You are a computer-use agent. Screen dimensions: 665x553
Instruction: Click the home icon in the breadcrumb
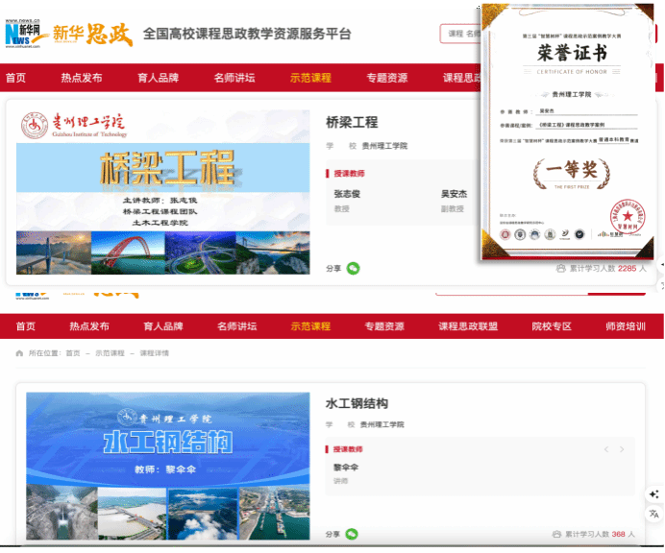(x=19, y=353)
